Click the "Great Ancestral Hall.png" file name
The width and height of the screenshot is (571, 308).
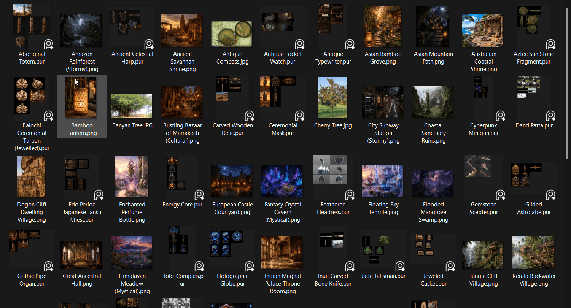(82, 280)
